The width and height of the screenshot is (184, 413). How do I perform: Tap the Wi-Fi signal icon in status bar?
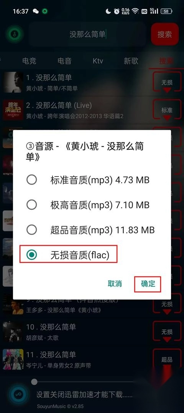pyautogui.click(x=135, y=11)
